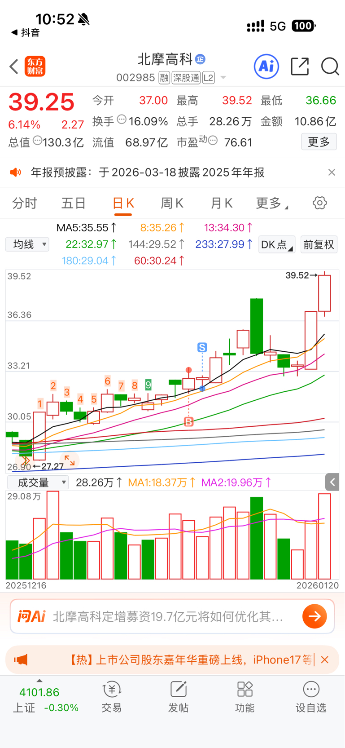Tap the 10.86亿 amount value
Screen dimensions: 345x748
point(315,121)
